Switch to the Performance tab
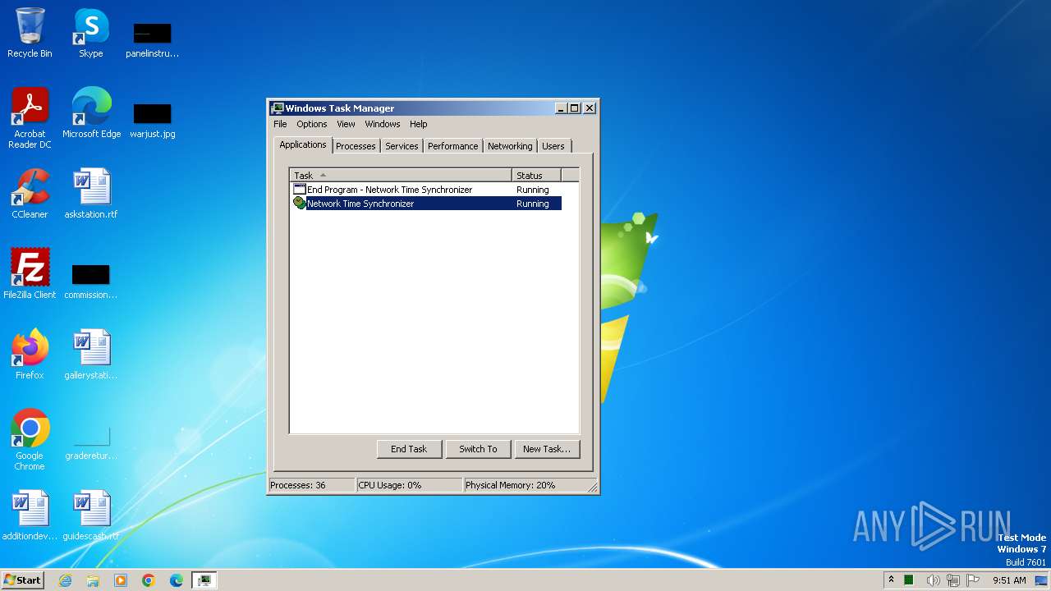Viewport: 1051px width, 591px height. pos(452,146)
